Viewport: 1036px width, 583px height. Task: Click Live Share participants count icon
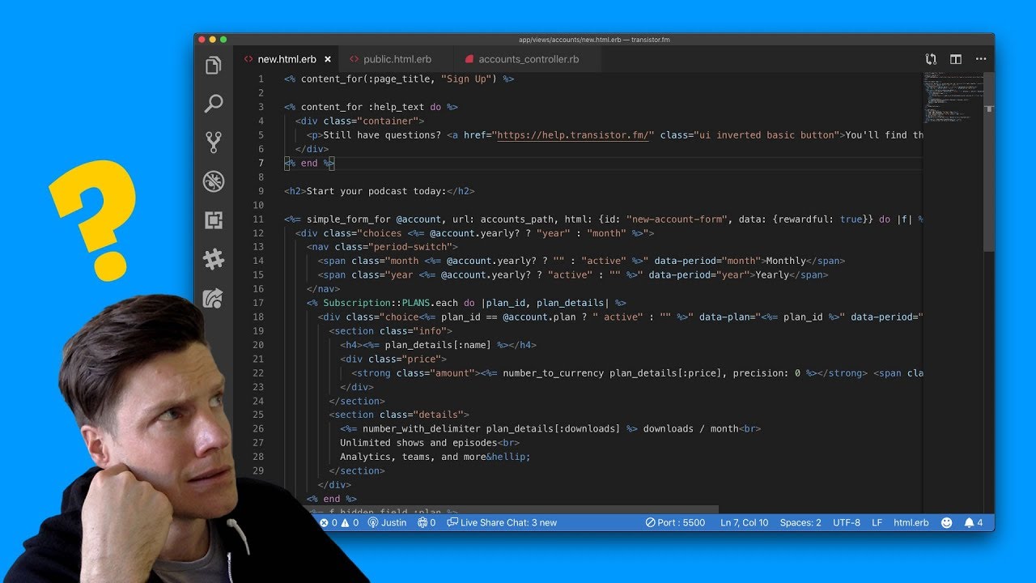(427, 523)
